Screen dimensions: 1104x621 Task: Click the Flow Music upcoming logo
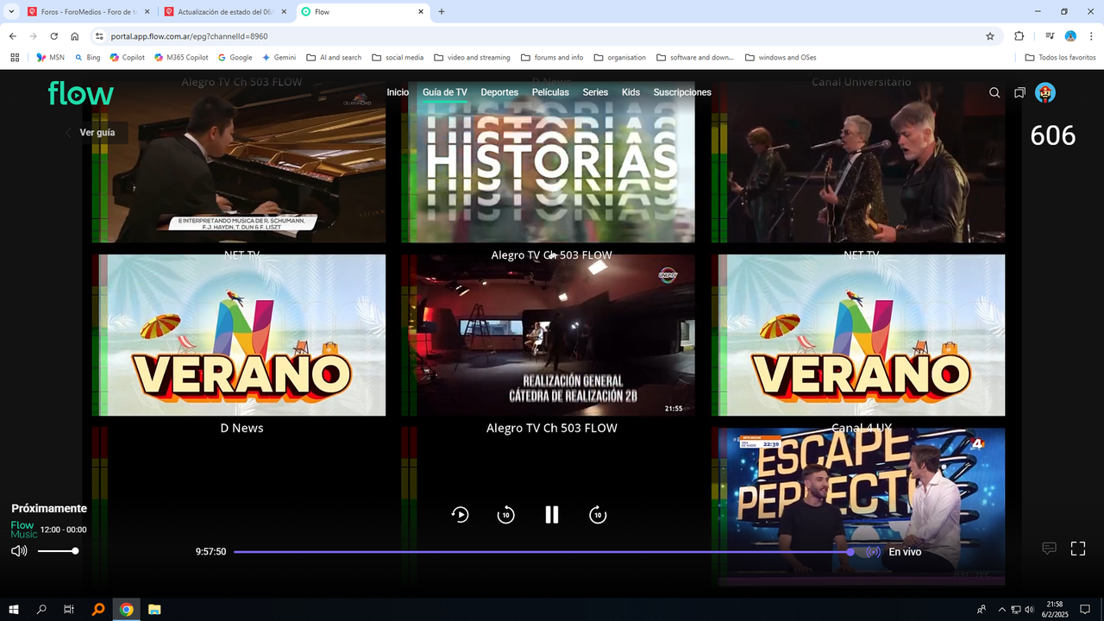click(24, 530)
